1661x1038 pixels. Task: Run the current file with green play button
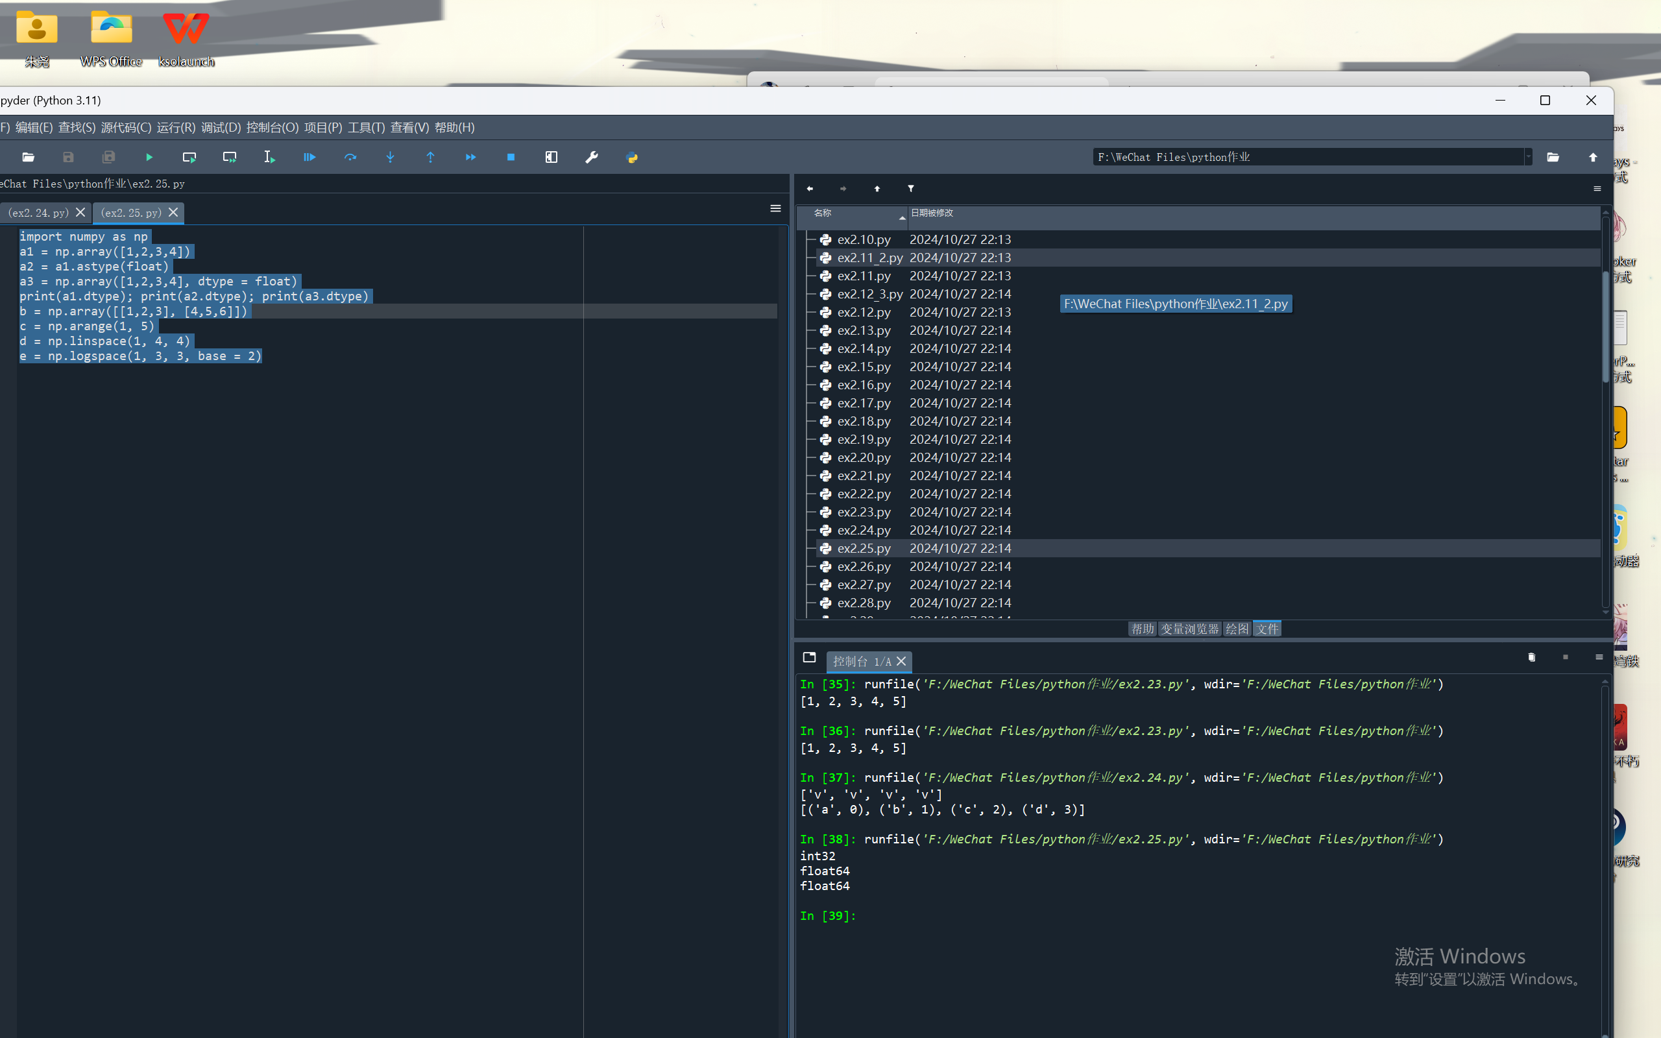tap(149, 157)
